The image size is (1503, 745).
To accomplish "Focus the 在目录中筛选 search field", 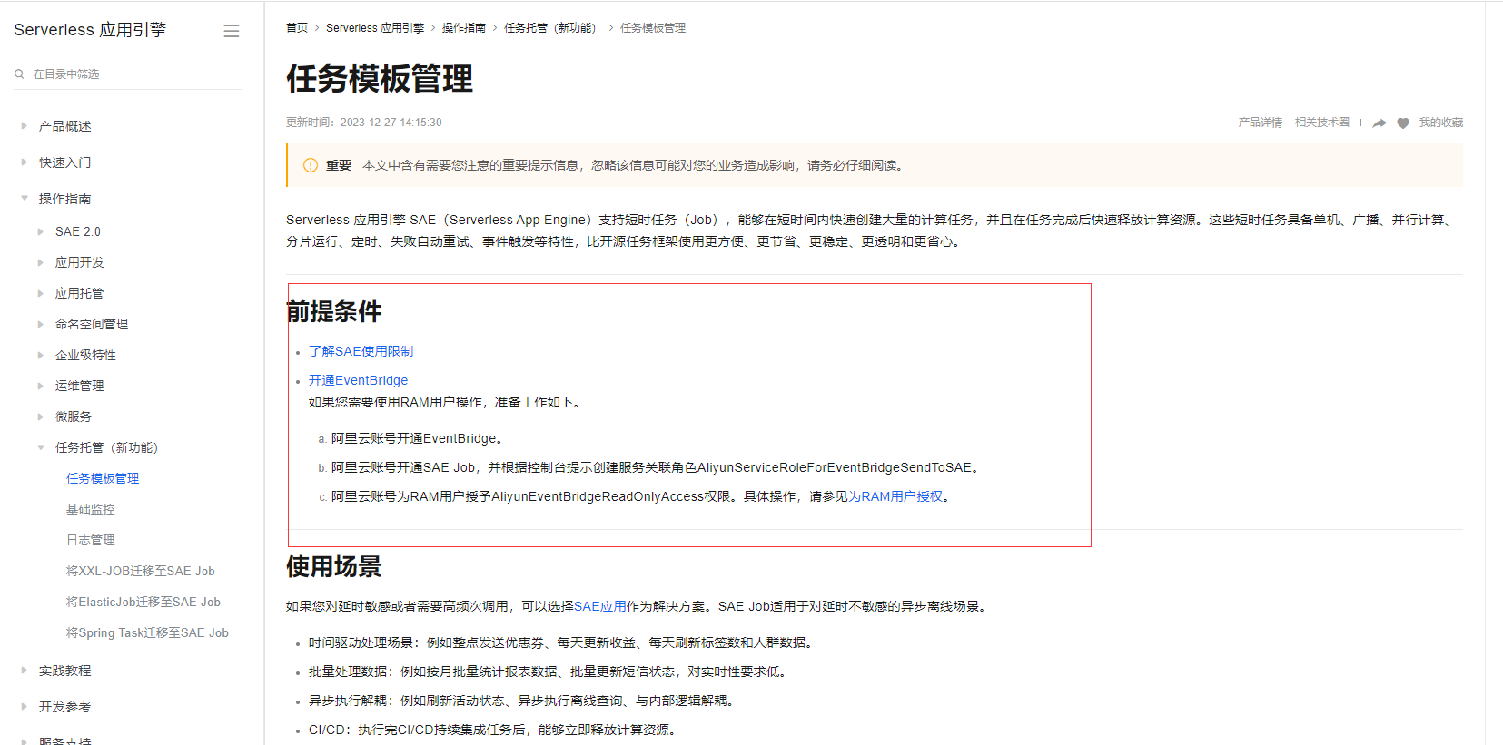I will click(127, 74).
